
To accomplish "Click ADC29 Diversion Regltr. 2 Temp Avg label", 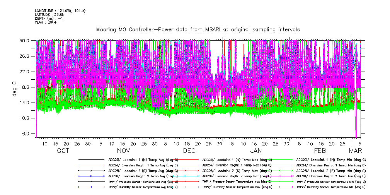I will (x=143, y=176).
